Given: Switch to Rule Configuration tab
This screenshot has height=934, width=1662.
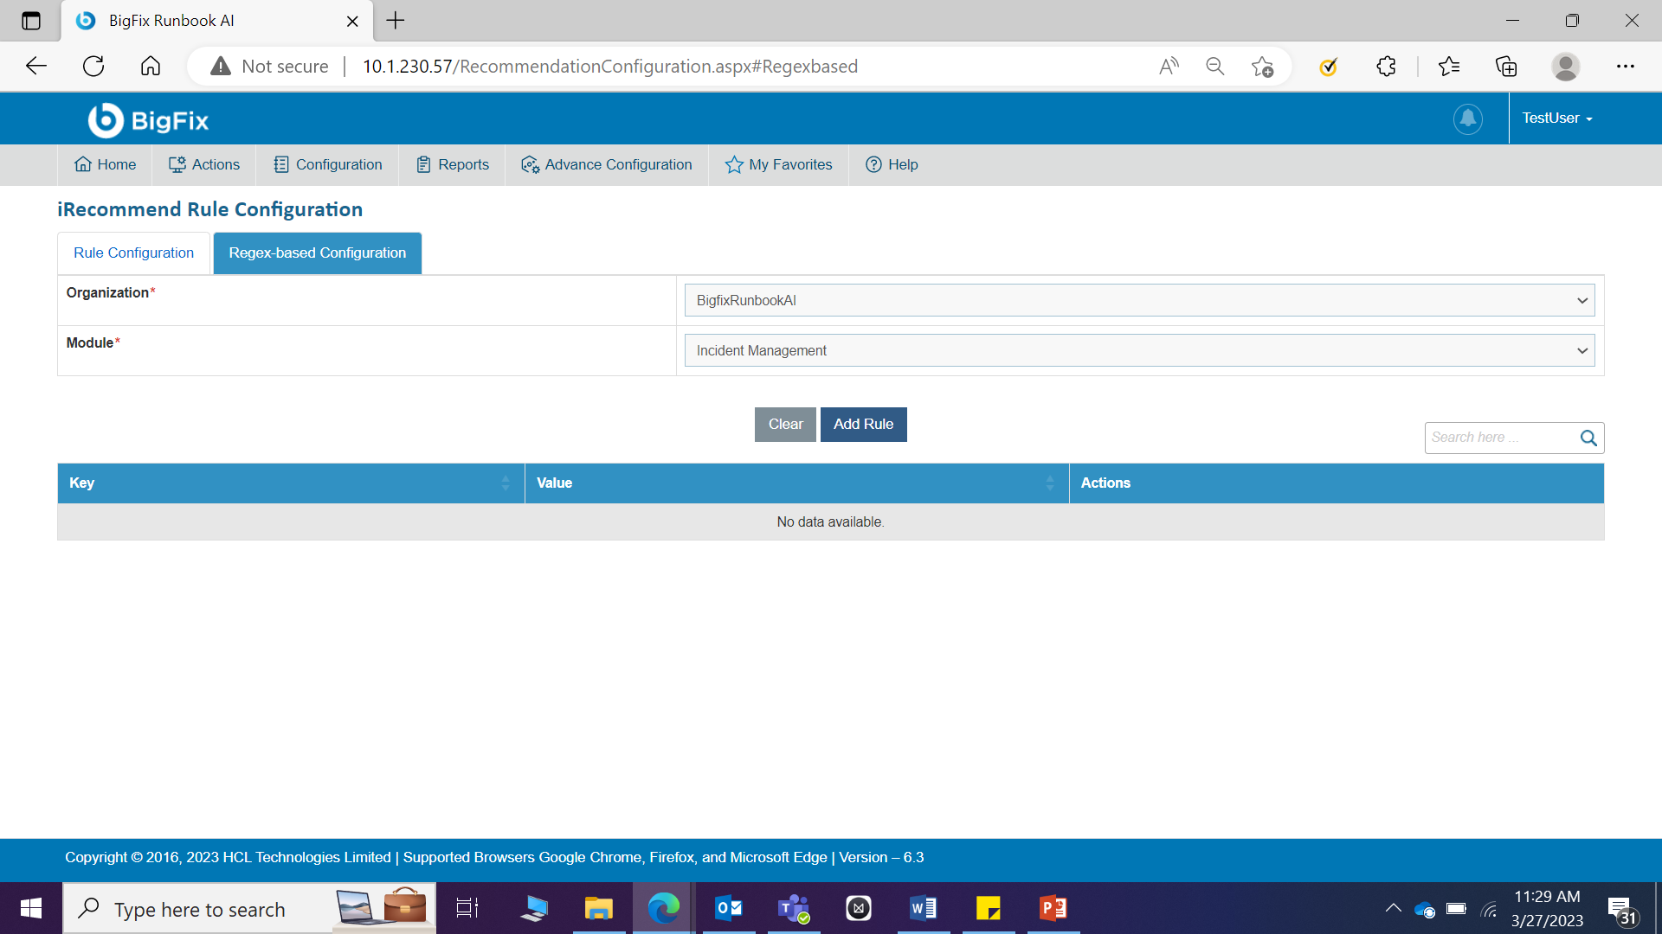Looking at the screenshot, I should click(133, 253).
